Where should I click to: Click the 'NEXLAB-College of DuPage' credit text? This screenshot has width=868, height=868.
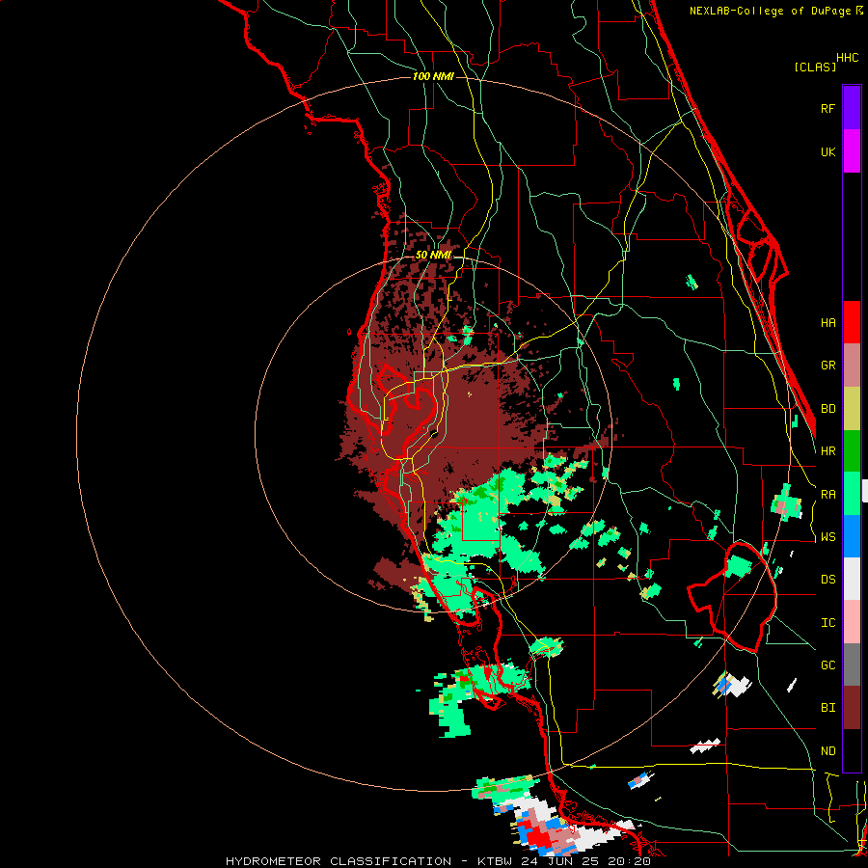point(770,11)
